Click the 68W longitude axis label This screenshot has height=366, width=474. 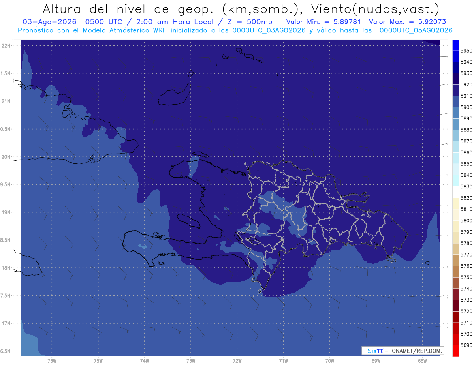point(422,361)
